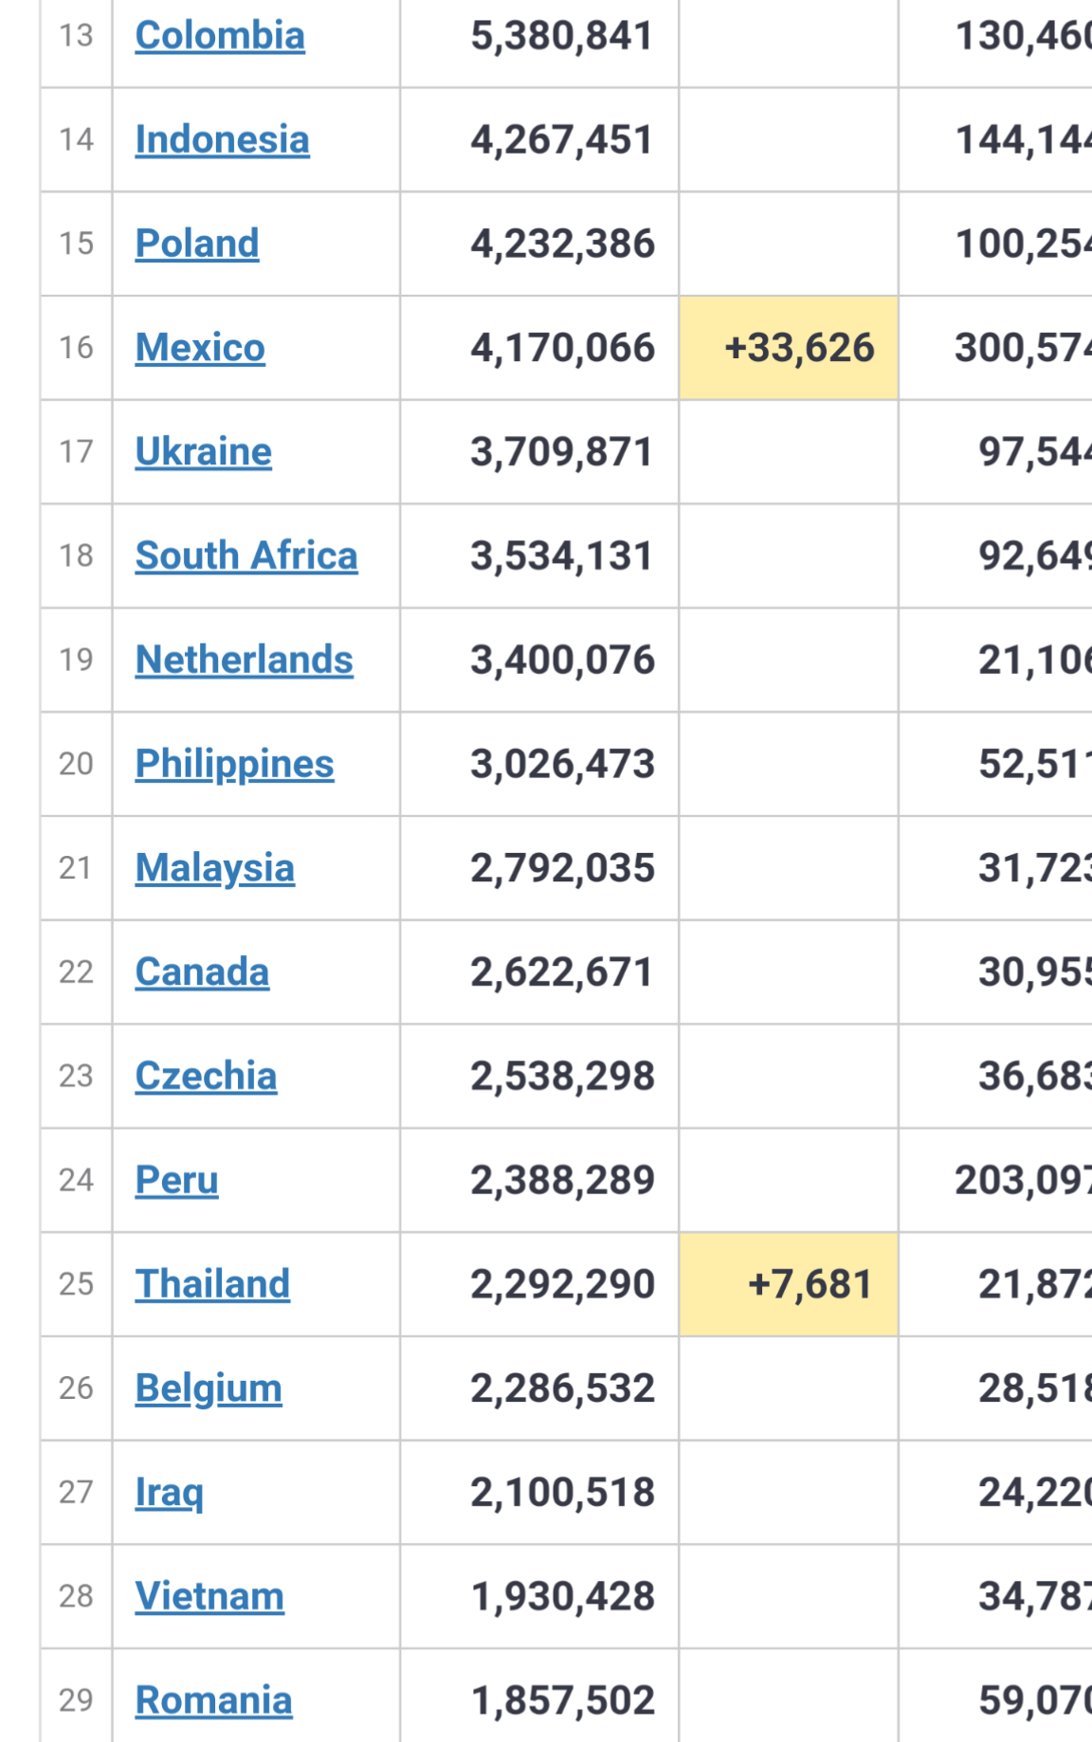Click the Iraq link
Image resolution: width=1092 pixels, height=1742 pixels.
click(169, 1493)
